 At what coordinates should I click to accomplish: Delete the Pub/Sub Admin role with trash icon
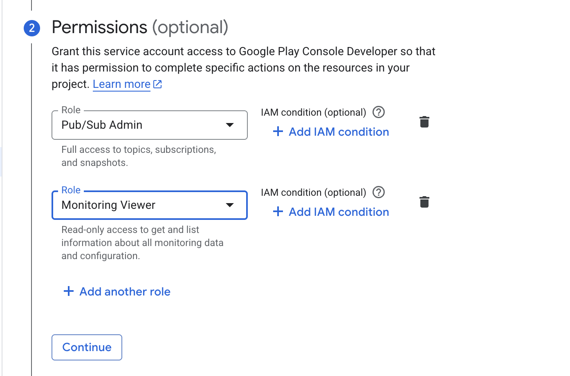click(424, 122)
